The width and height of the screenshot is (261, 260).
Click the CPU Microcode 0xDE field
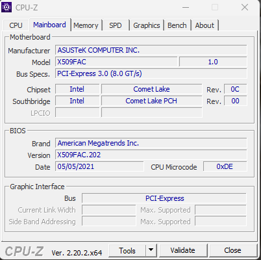[225, 166]
